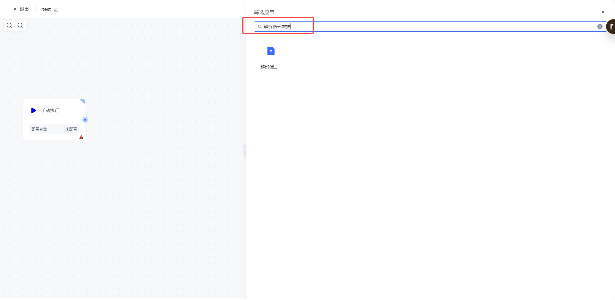Viewport: 615px width, 300px height.
Task: Click the 未配置 status text
Action: pyautogui.click(x=71, y=129)
